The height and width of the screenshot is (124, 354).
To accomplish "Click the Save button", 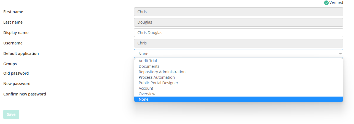I will (11, 114).
